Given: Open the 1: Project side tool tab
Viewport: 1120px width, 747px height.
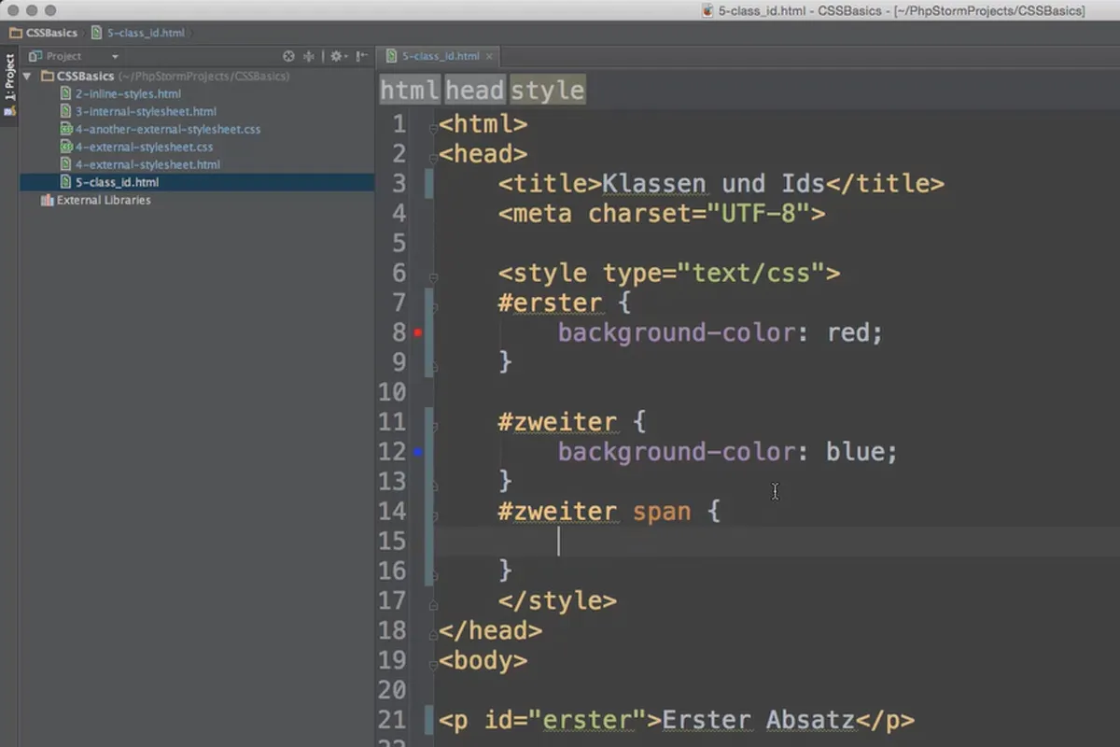Looking at the screenshot, I should (9, 78).
